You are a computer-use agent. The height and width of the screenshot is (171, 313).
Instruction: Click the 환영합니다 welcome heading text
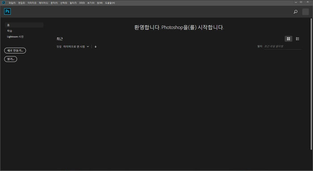179,27
